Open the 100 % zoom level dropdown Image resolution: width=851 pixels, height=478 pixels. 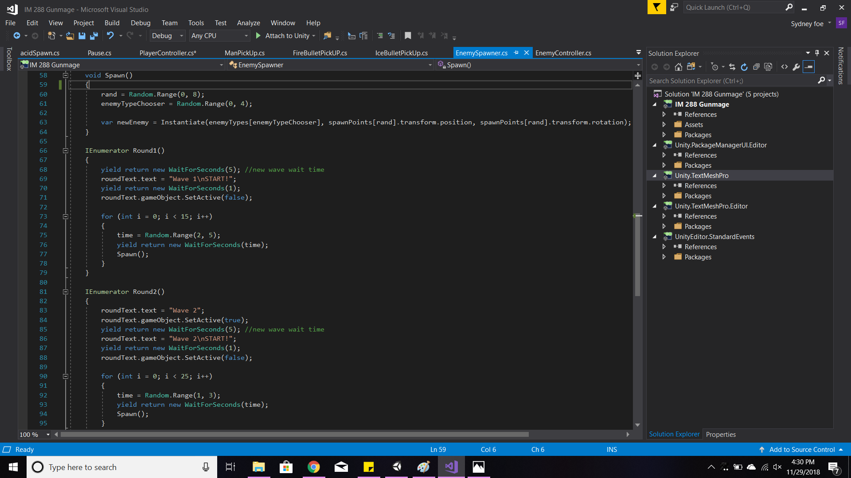(35, 435)
